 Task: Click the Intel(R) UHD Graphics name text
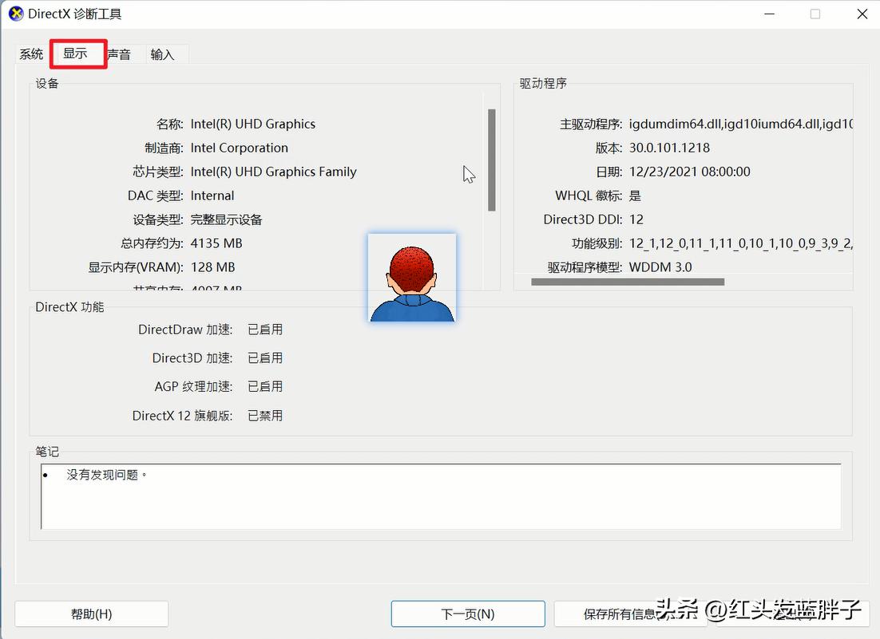(253, 124)
